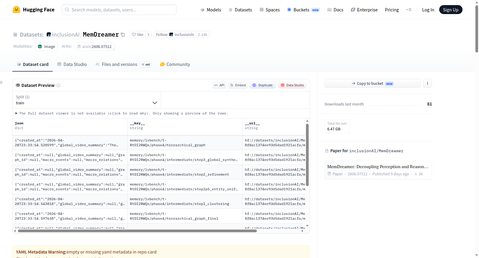The height and width of the screenshot is (258, 479).
Task: Click the Hugging Face logo icon
Action: (16, 10)
